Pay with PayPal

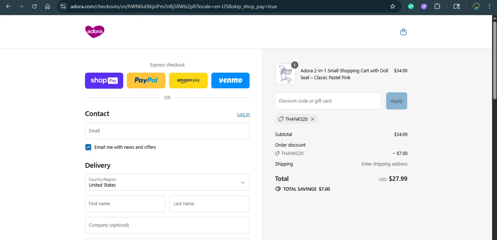146,81
